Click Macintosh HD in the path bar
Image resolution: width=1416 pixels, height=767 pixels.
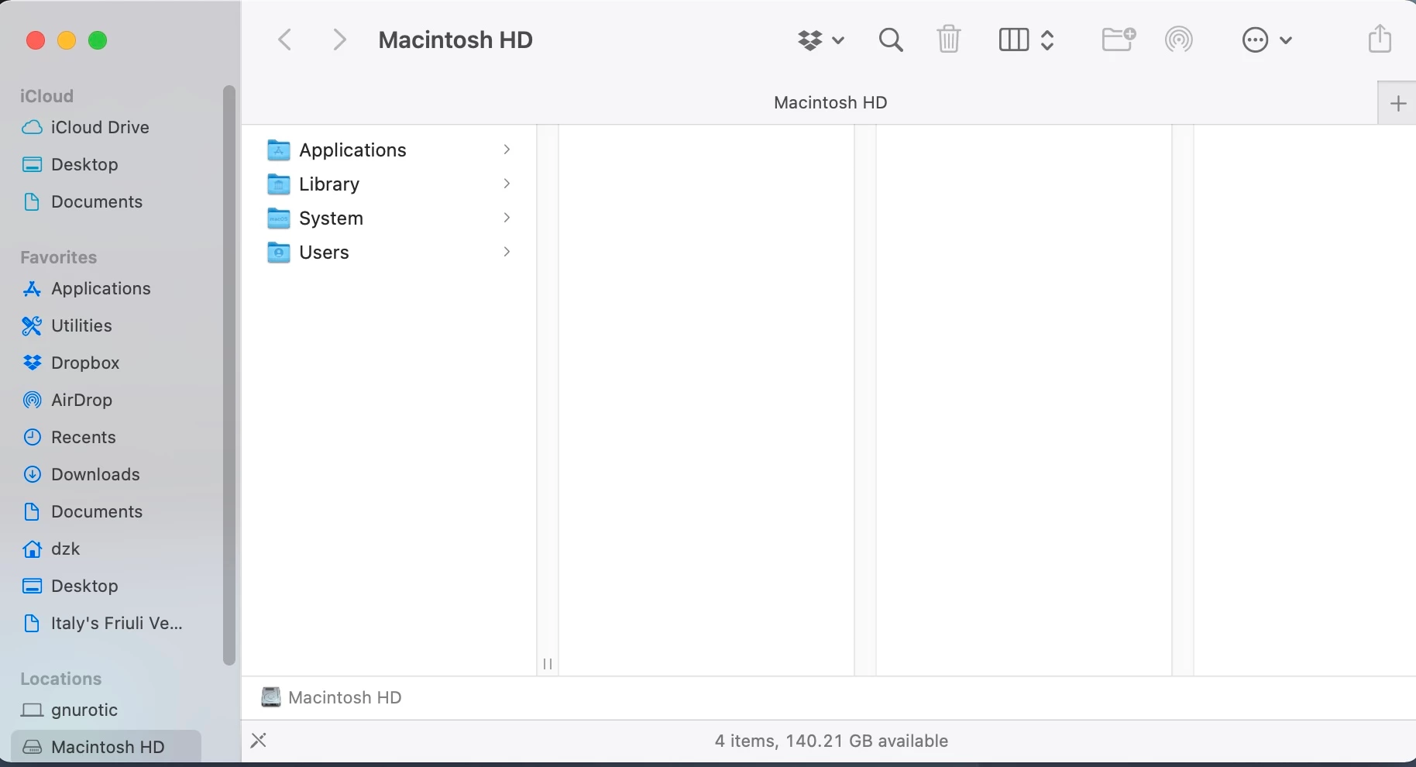coord(332,697)
